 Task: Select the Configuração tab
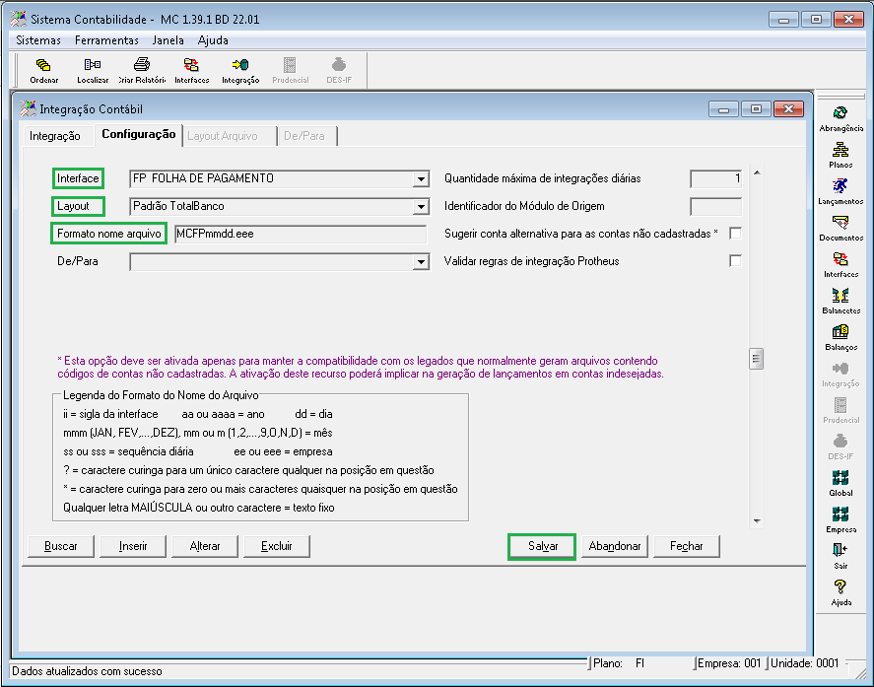tap(138, 134)
